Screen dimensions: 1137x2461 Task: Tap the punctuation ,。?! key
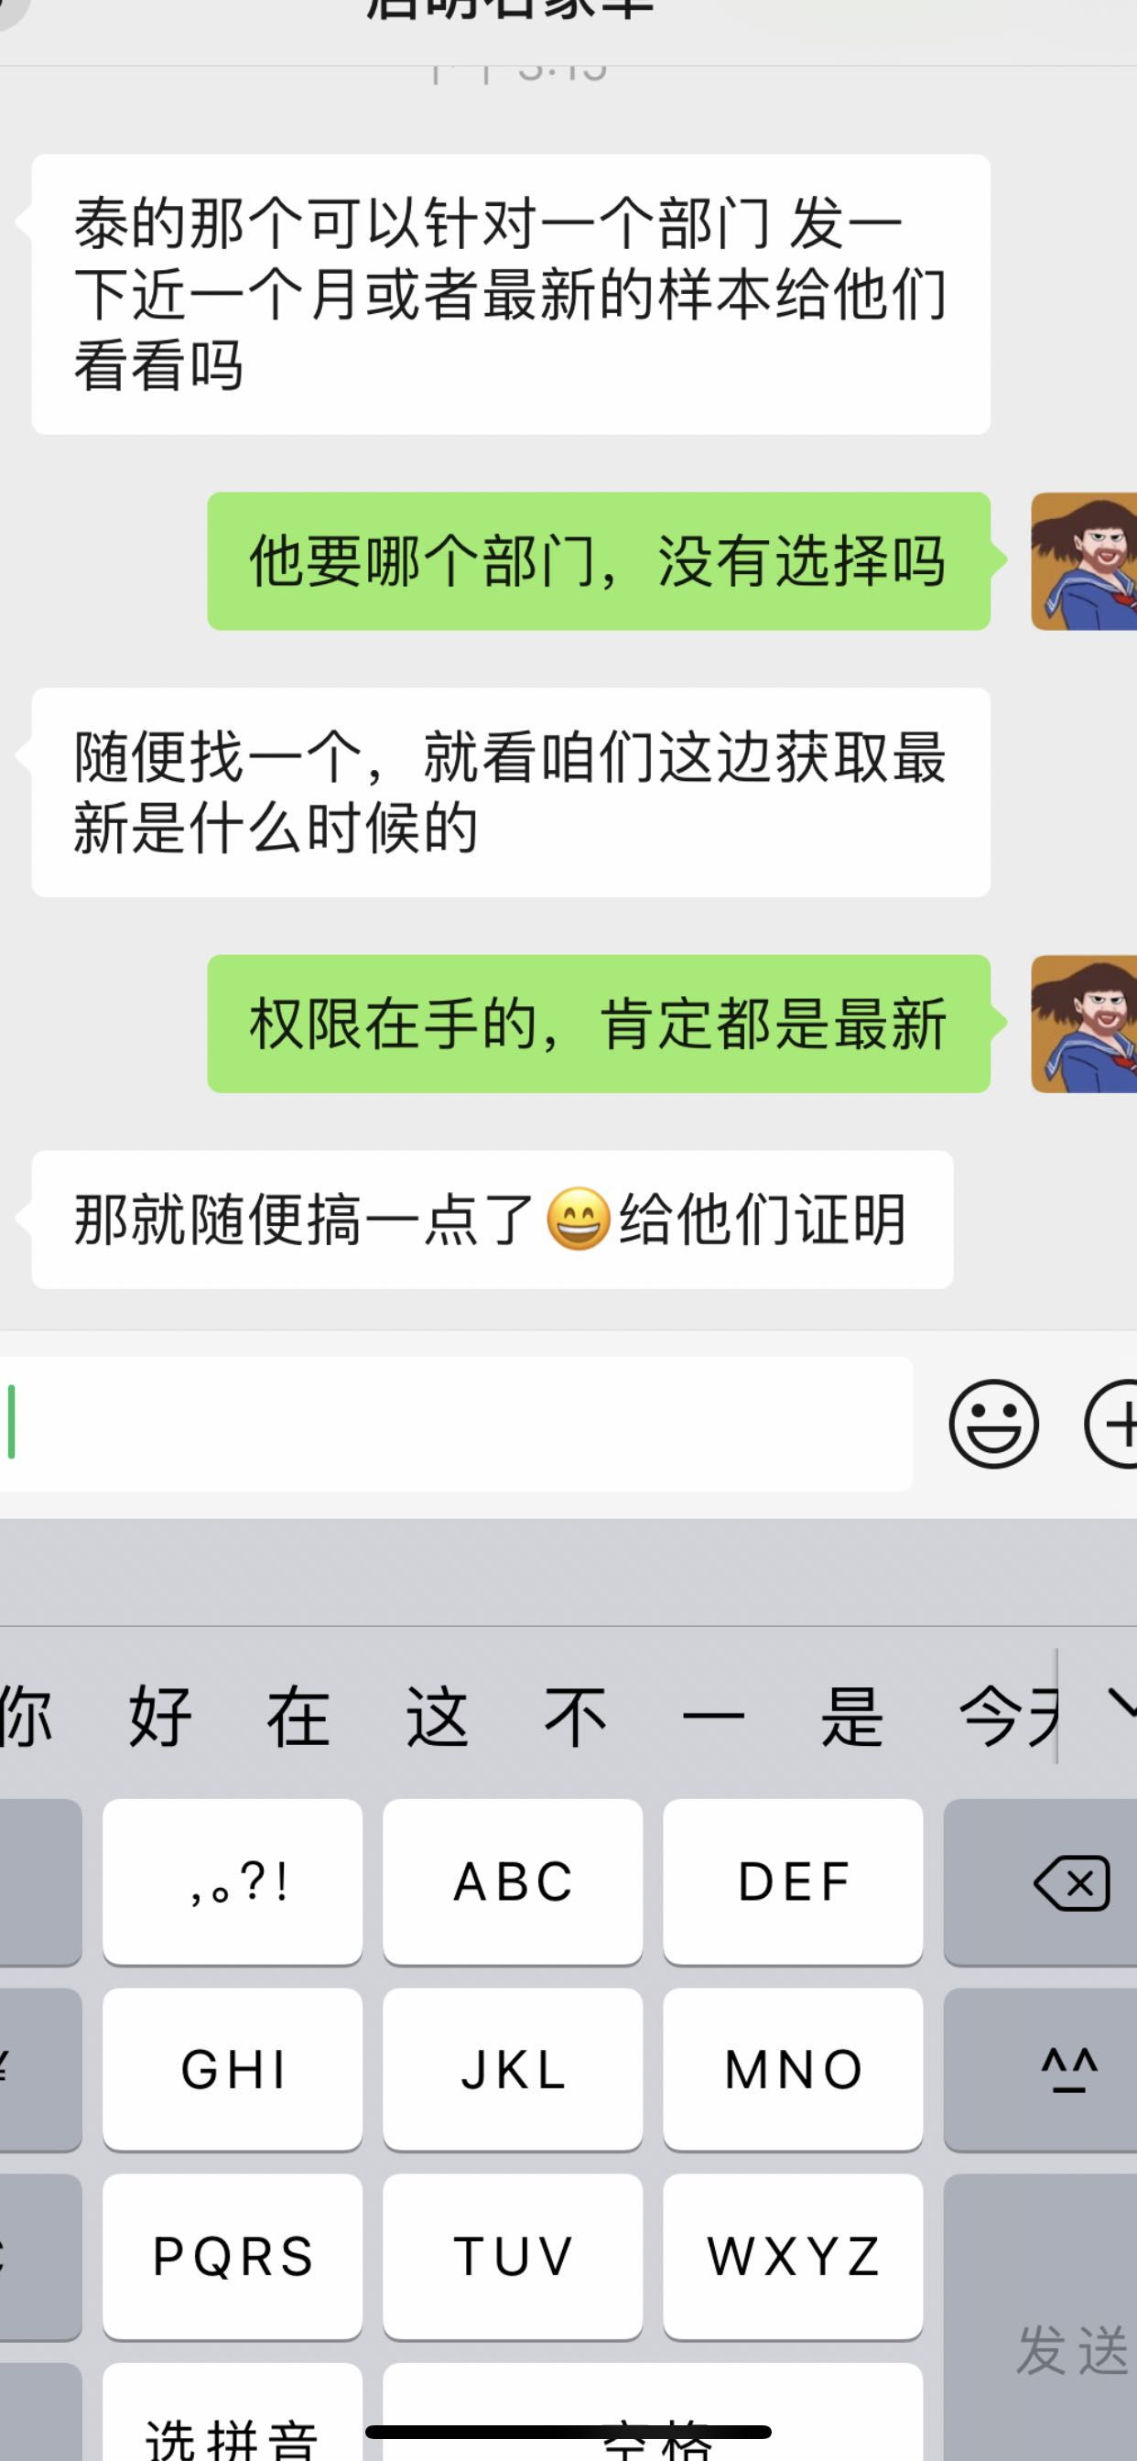[x=233, y=1881]
